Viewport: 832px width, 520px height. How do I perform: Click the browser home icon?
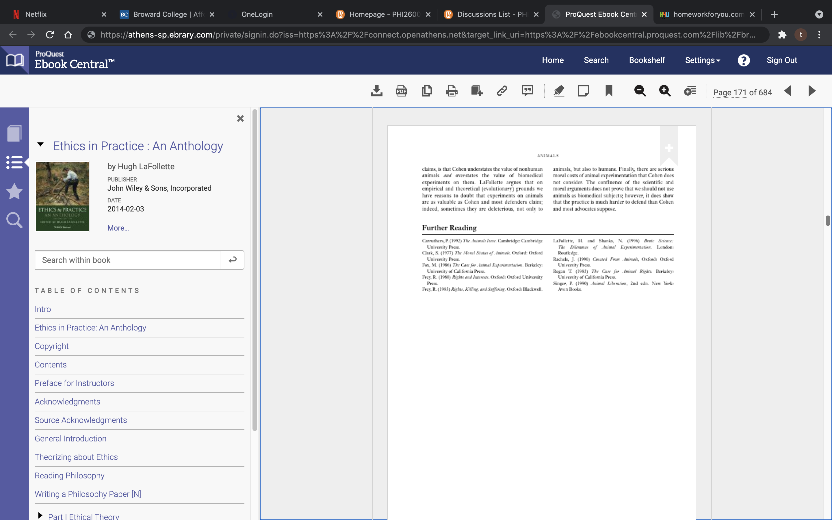coord(68,35)
